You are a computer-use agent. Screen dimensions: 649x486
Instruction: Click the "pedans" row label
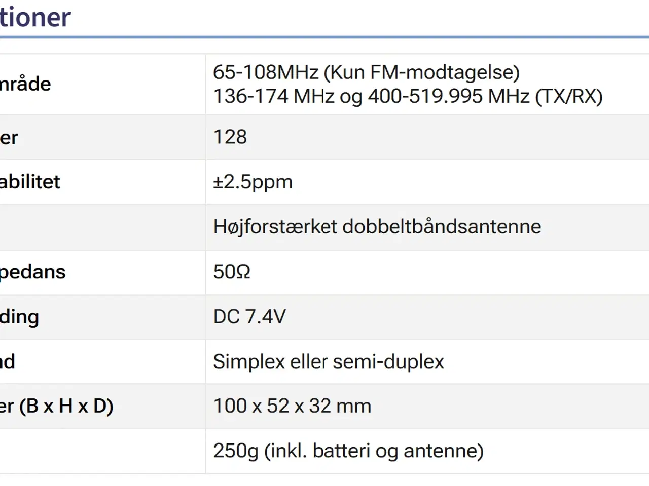tap(33, 272)
